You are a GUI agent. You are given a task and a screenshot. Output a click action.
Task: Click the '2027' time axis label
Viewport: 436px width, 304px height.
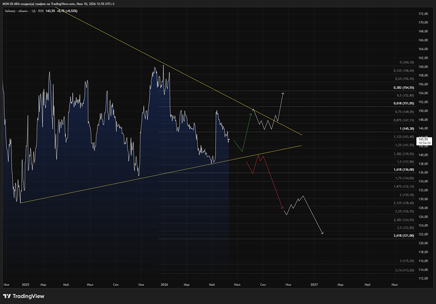pyautogui.click(x=314, y=284)
